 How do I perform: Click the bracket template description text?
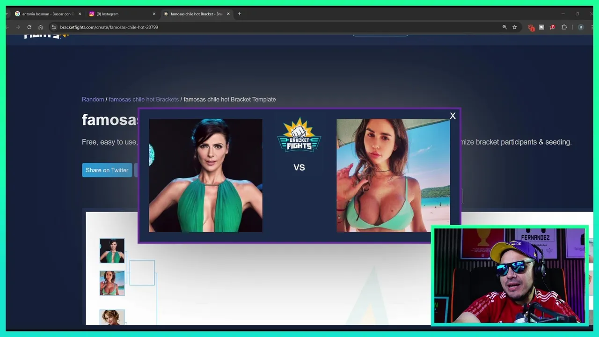[327, 142]
